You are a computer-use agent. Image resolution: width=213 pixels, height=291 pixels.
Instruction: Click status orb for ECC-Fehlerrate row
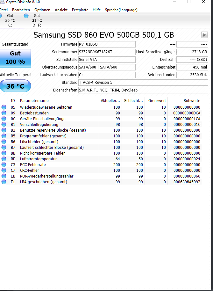(x=4, y=164)
